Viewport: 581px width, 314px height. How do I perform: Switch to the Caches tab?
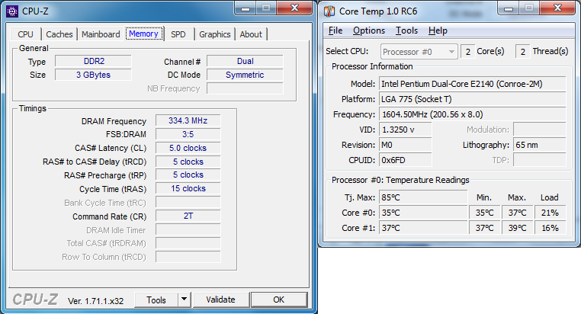tap(59, 34)
